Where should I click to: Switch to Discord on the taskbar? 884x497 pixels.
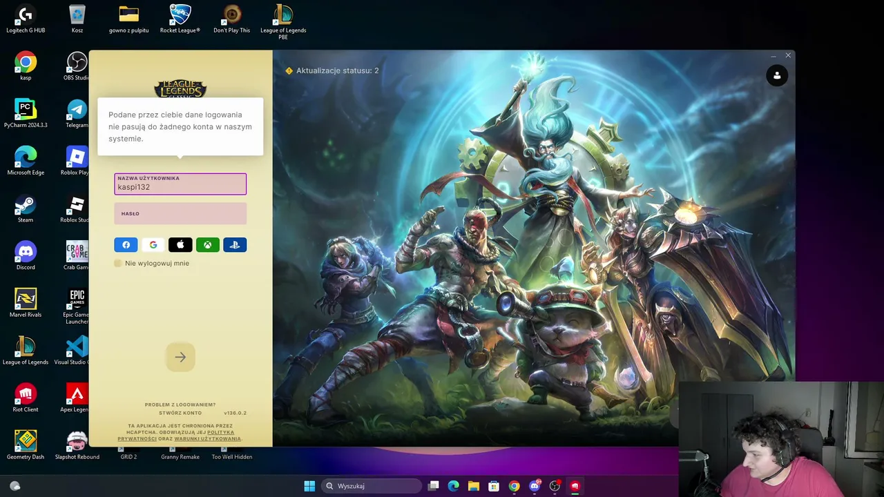click(x=535, y=486)
